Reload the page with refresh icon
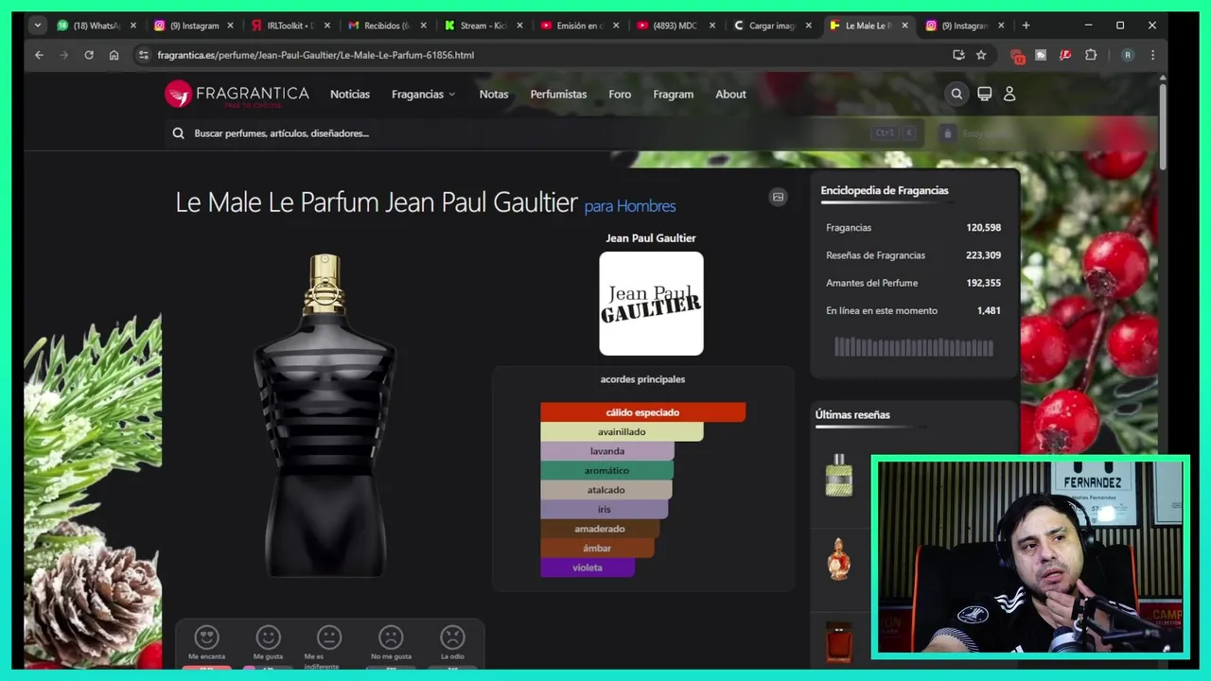Image resolution: width=1211 pixels, height=681 pixels. pos(89,55)
